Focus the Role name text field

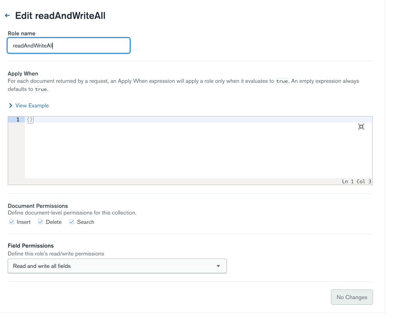pos(69,46)
